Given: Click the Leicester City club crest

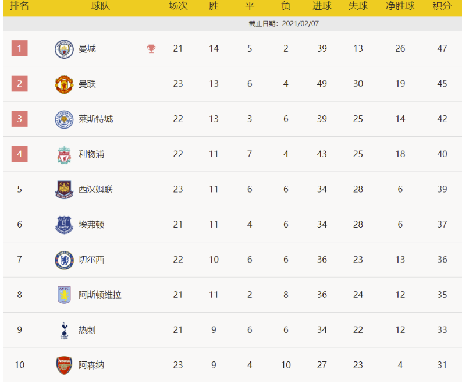Looking at the screenshot, I should (x=63, y=119).
